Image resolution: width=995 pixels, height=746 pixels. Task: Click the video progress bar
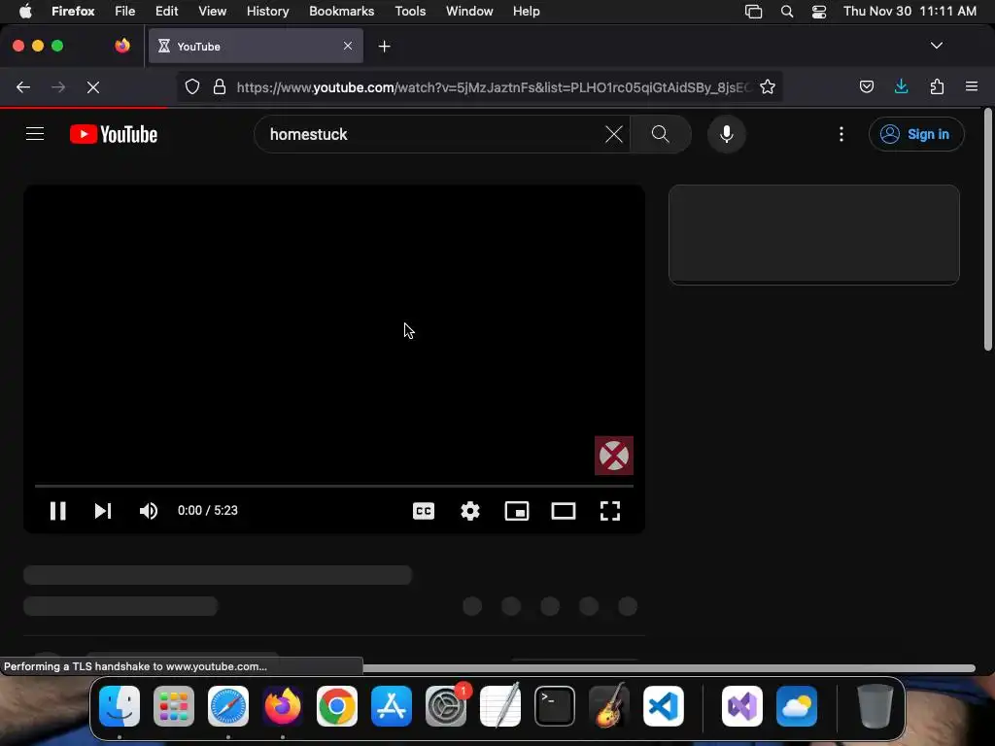[x=334, y=486]
